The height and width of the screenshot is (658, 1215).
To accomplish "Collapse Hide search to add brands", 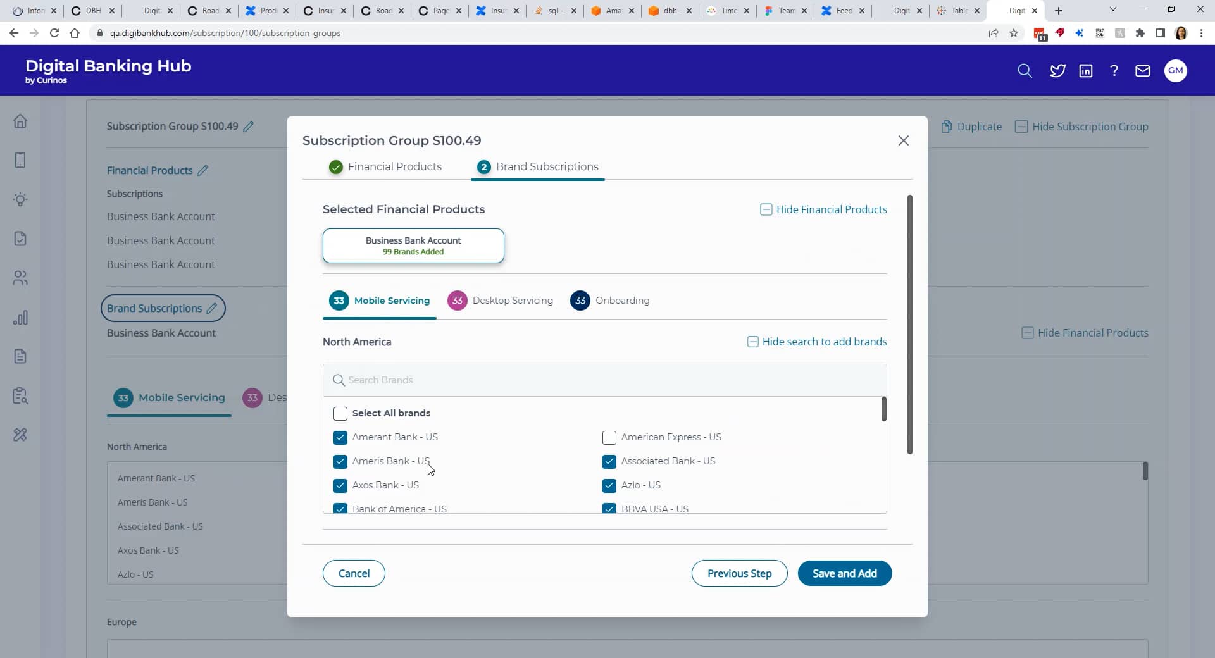I will point(816,342).
